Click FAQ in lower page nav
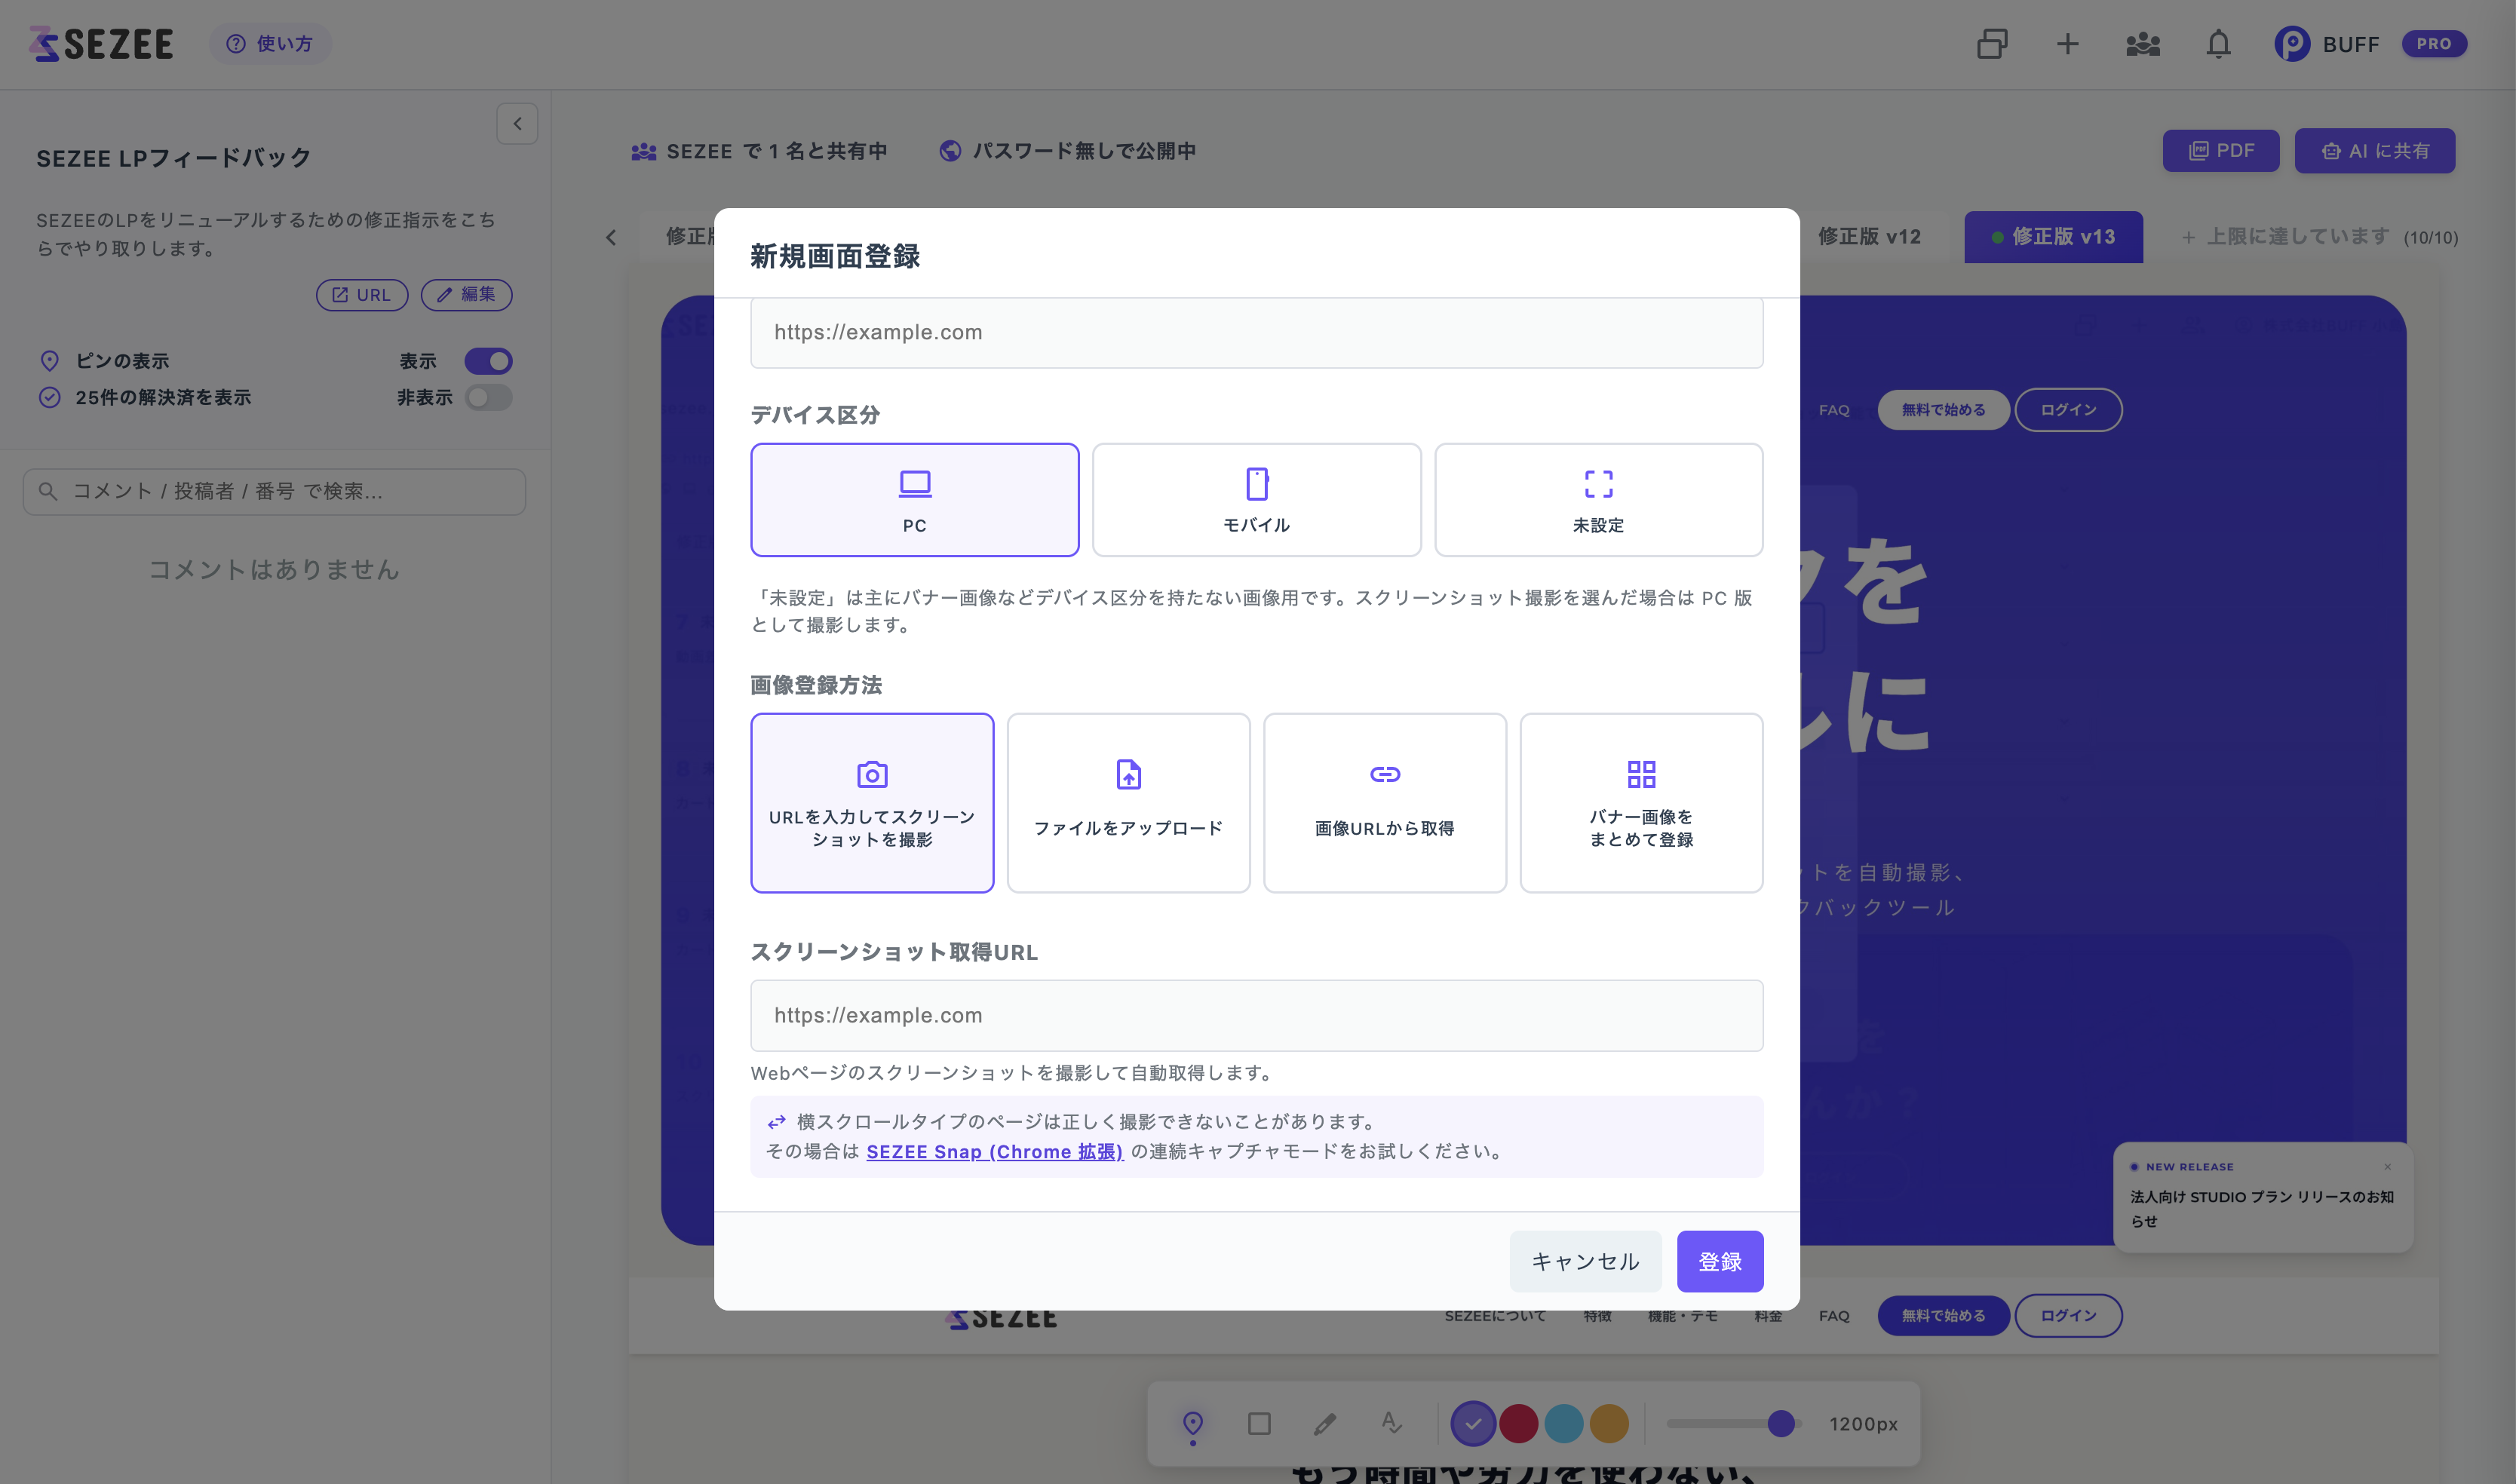The height and width of the screenshot is (1484, 2516). point(1833,1316)
